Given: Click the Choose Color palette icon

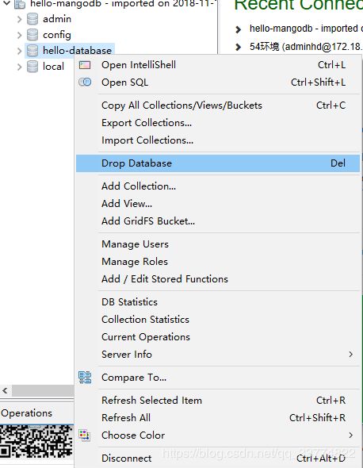Looking at the screenshot, I should 85,435.
